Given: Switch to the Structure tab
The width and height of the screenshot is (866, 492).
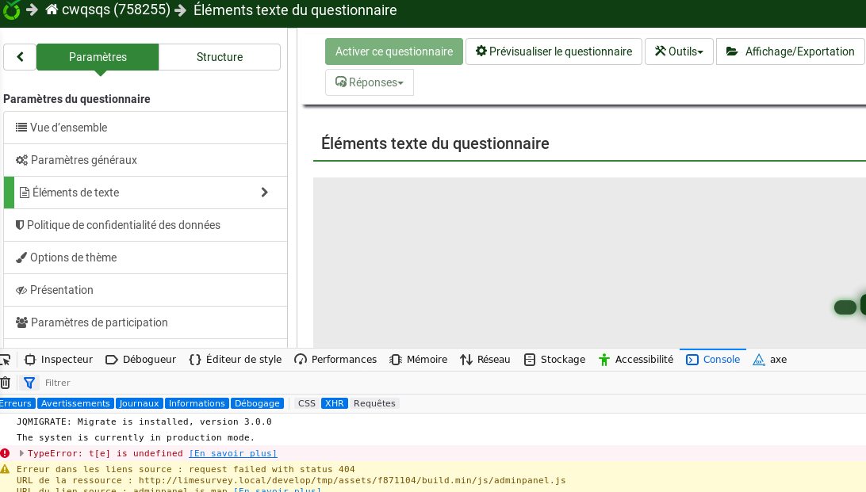Looking at the screenshot, I should click(220, 57).
